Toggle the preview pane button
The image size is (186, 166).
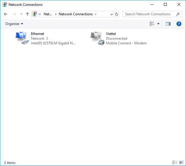tap(168, 24)
